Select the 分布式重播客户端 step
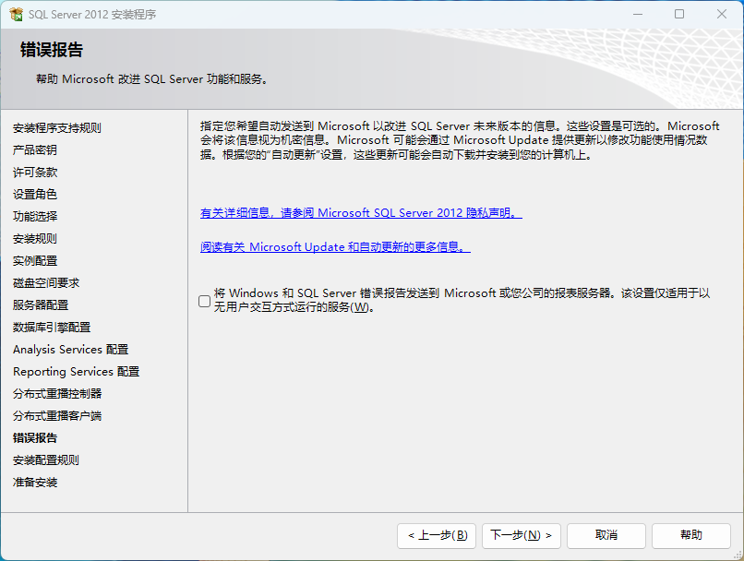This screenshot has width=744, height=561. coord(57,416)
